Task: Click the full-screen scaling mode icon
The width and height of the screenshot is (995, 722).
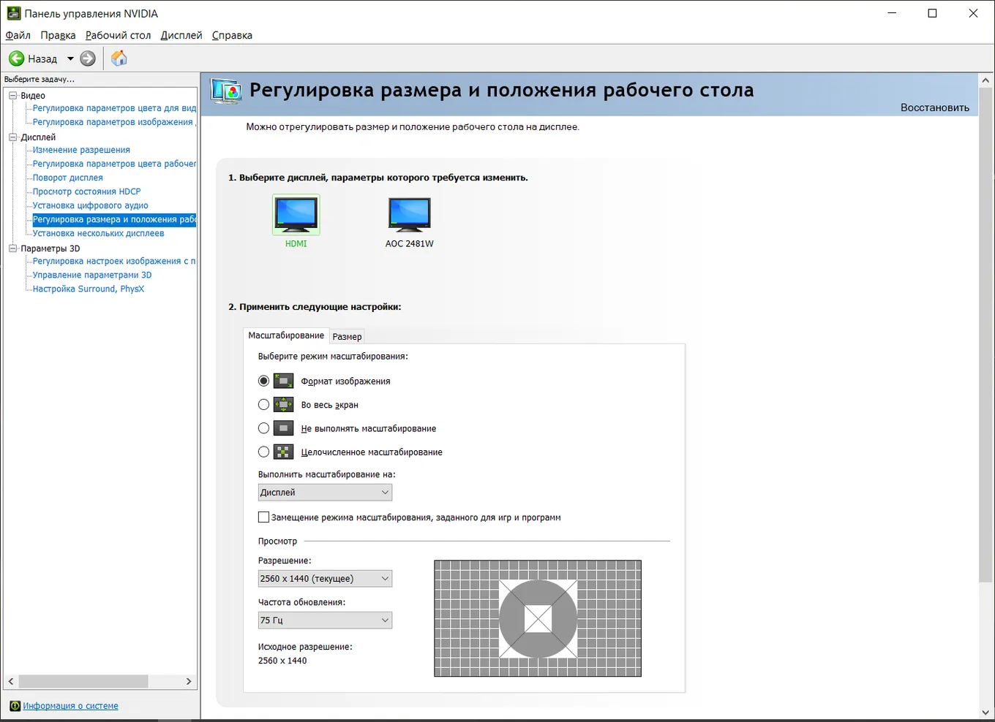Action: coord(283,404)
